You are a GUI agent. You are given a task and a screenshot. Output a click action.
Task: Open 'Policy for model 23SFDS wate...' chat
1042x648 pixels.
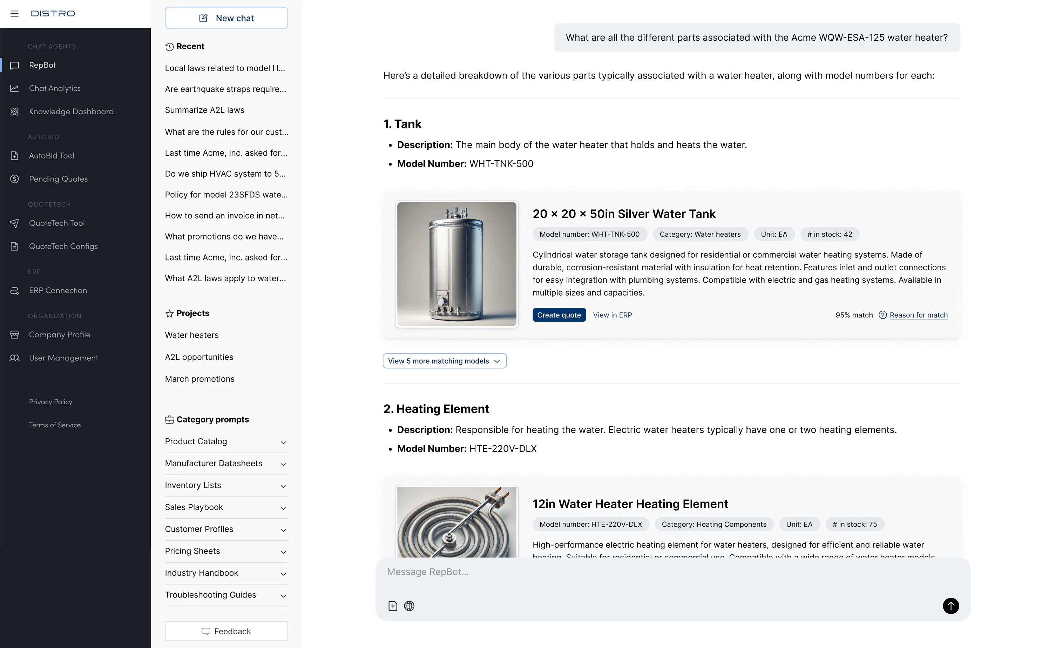226,195
